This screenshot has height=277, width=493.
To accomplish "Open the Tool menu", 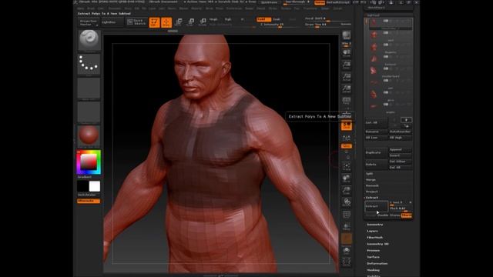I will tap(297, 8).
